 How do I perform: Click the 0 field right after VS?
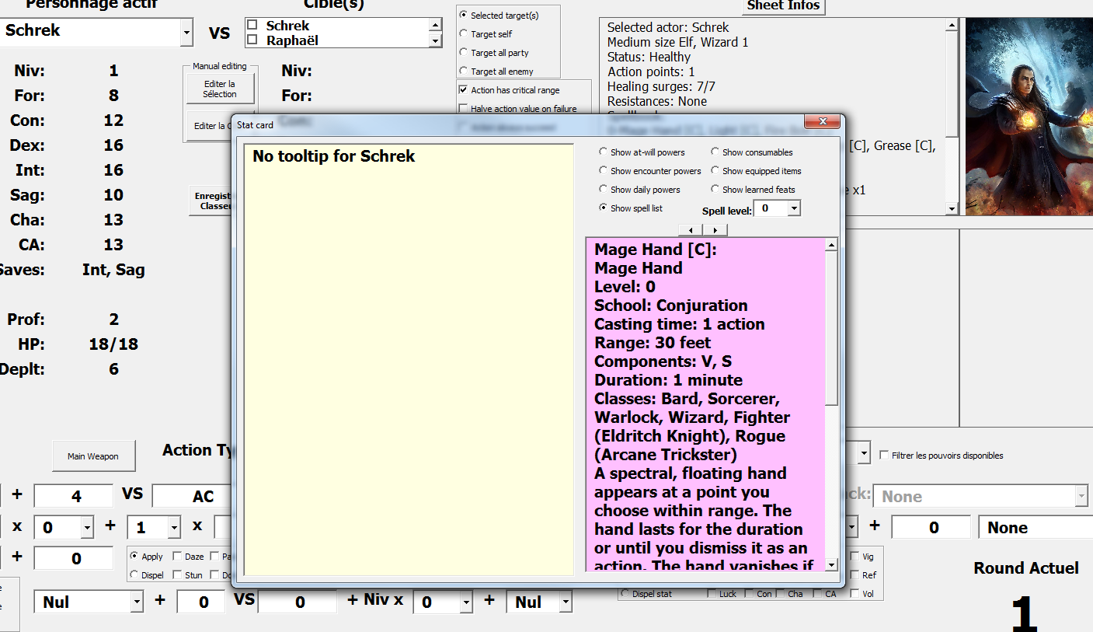[x=298, y=602]
